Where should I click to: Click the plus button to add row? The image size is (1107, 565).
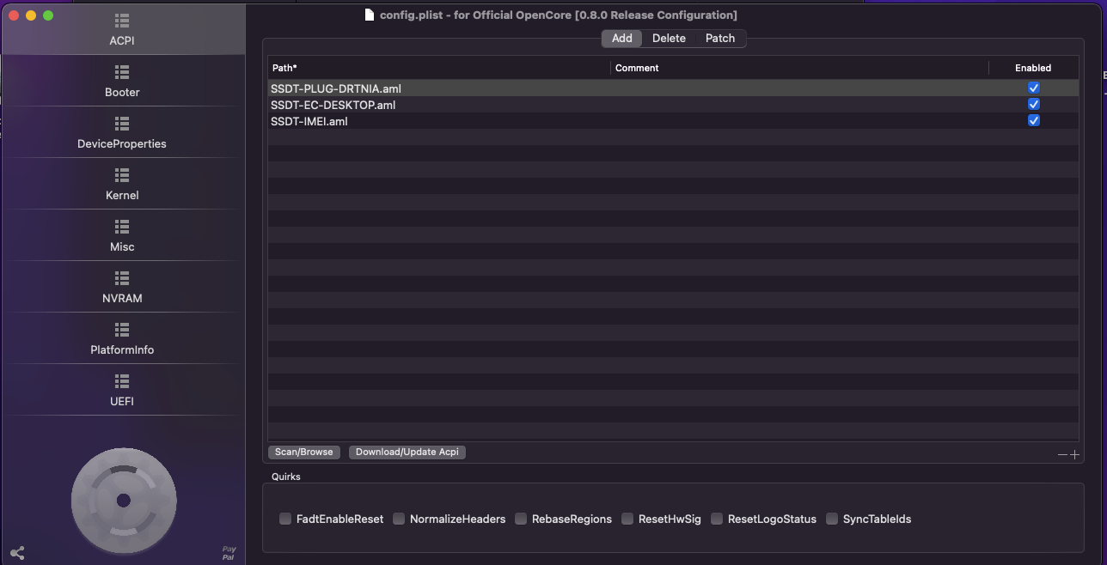coord(1074,455)
